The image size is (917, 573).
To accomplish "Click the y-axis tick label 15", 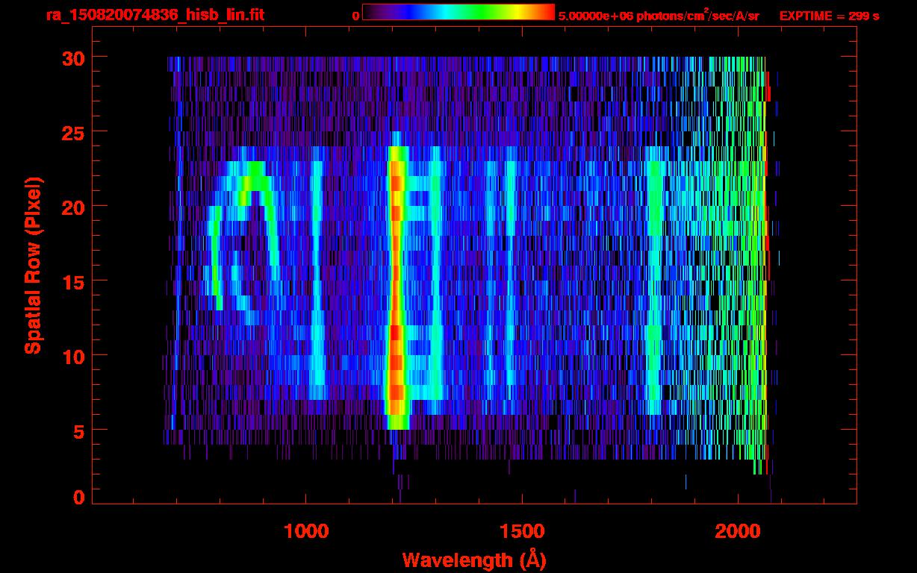I will pyautogui.click(x=72, y=281).
